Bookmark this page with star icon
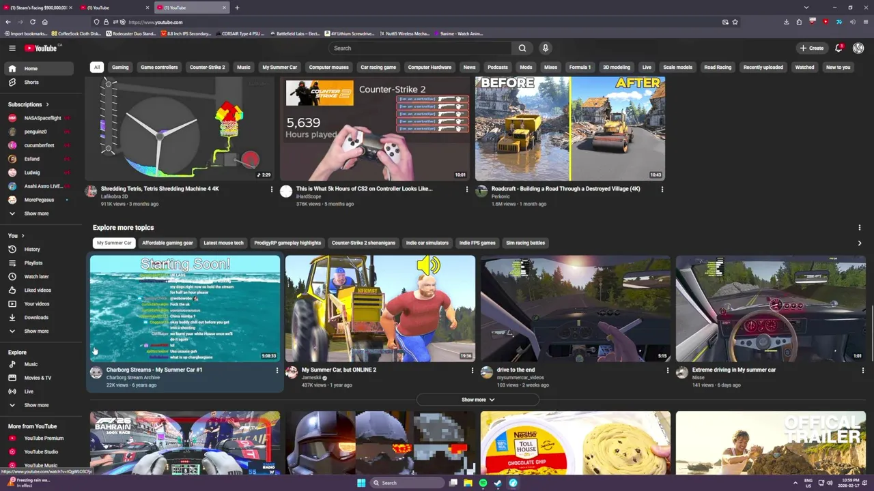The image size is (874, 491). coord(735,22)
